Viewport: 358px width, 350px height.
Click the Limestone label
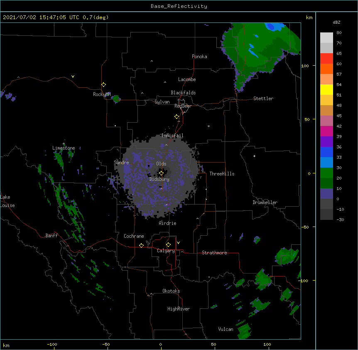pos(64,148)
